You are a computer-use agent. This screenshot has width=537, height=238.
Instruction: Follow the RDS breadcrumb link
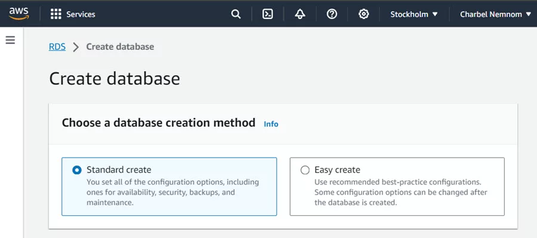coord(57,47)
